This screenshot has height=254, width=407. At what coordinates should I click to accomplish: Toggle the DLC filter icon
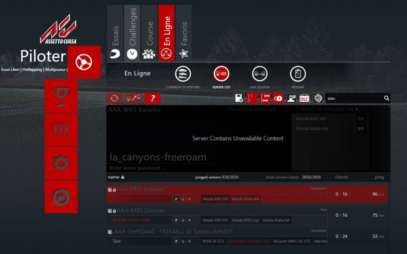click(x=304, y=98)
